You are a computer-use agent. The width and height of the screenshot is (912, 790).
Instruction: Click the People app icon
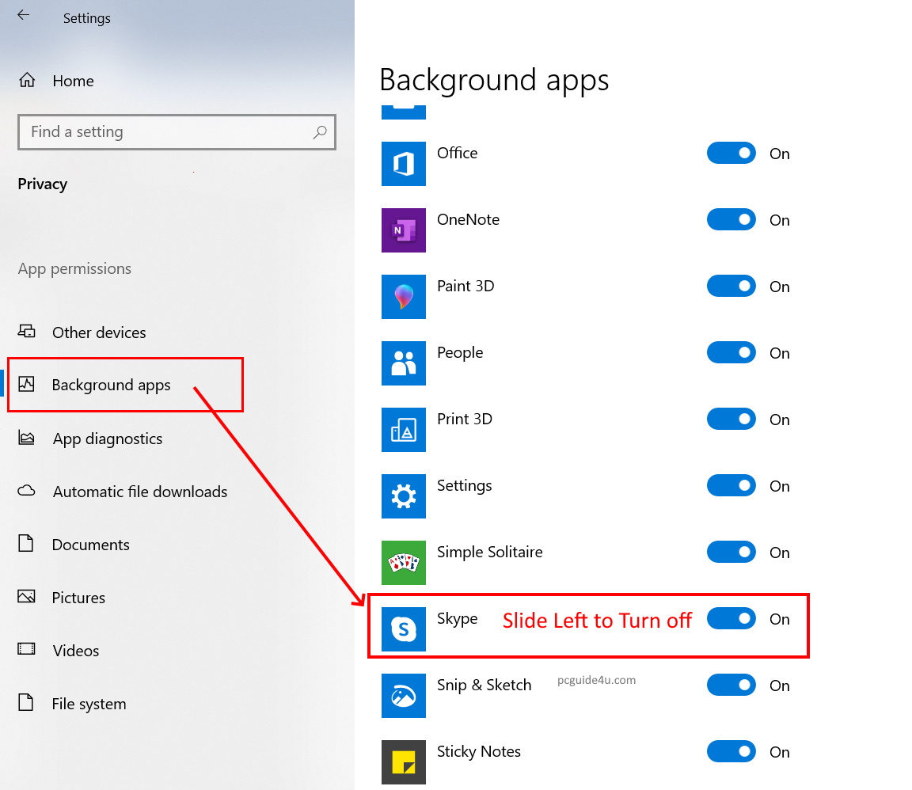tap(403, 363)
